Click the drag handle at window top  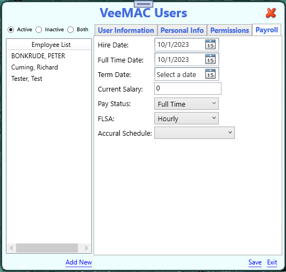144,4
